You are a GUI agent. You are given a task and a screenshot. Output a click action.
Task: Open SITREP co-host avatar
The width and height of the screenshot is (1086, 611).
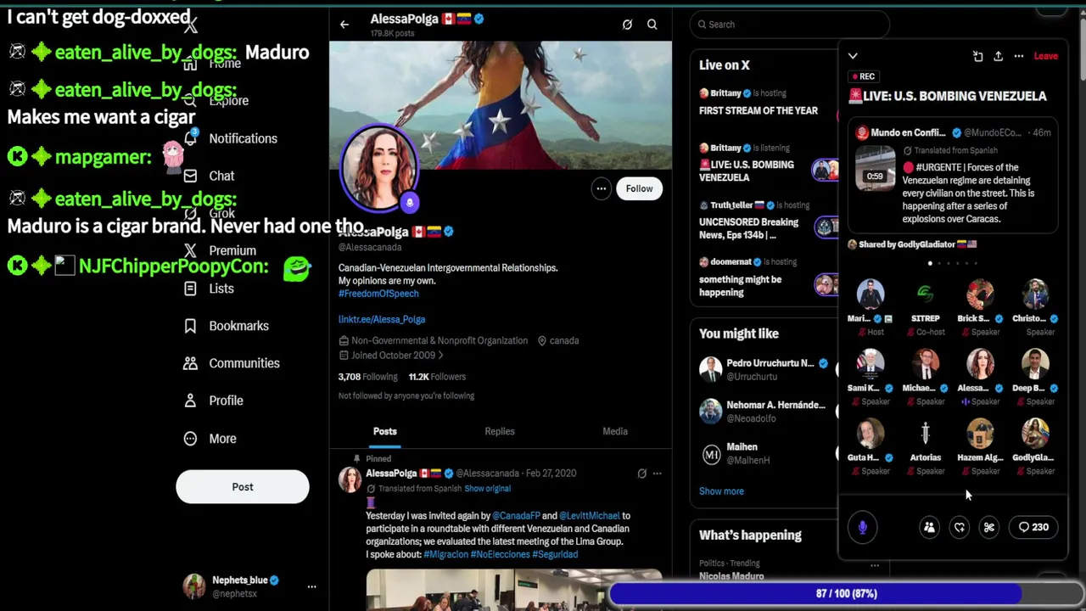[x=926, y=294]
